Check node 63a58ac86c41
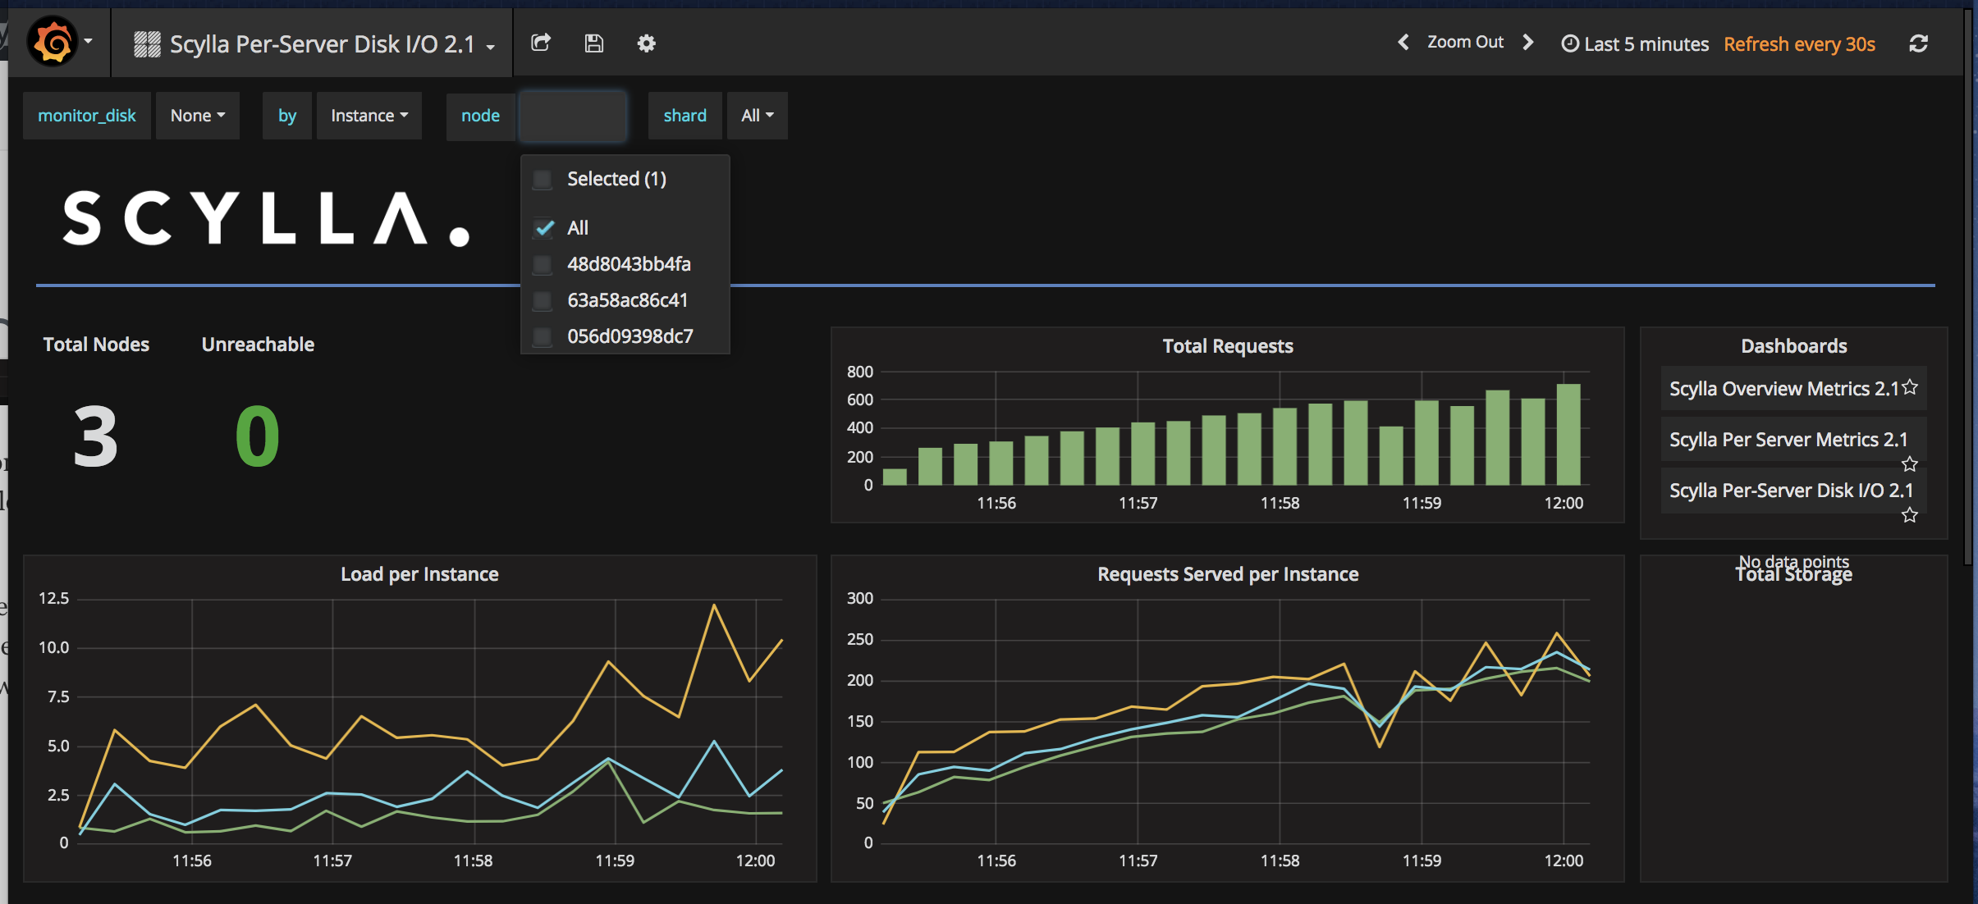The image size is (1978, 904). point(543,300)
